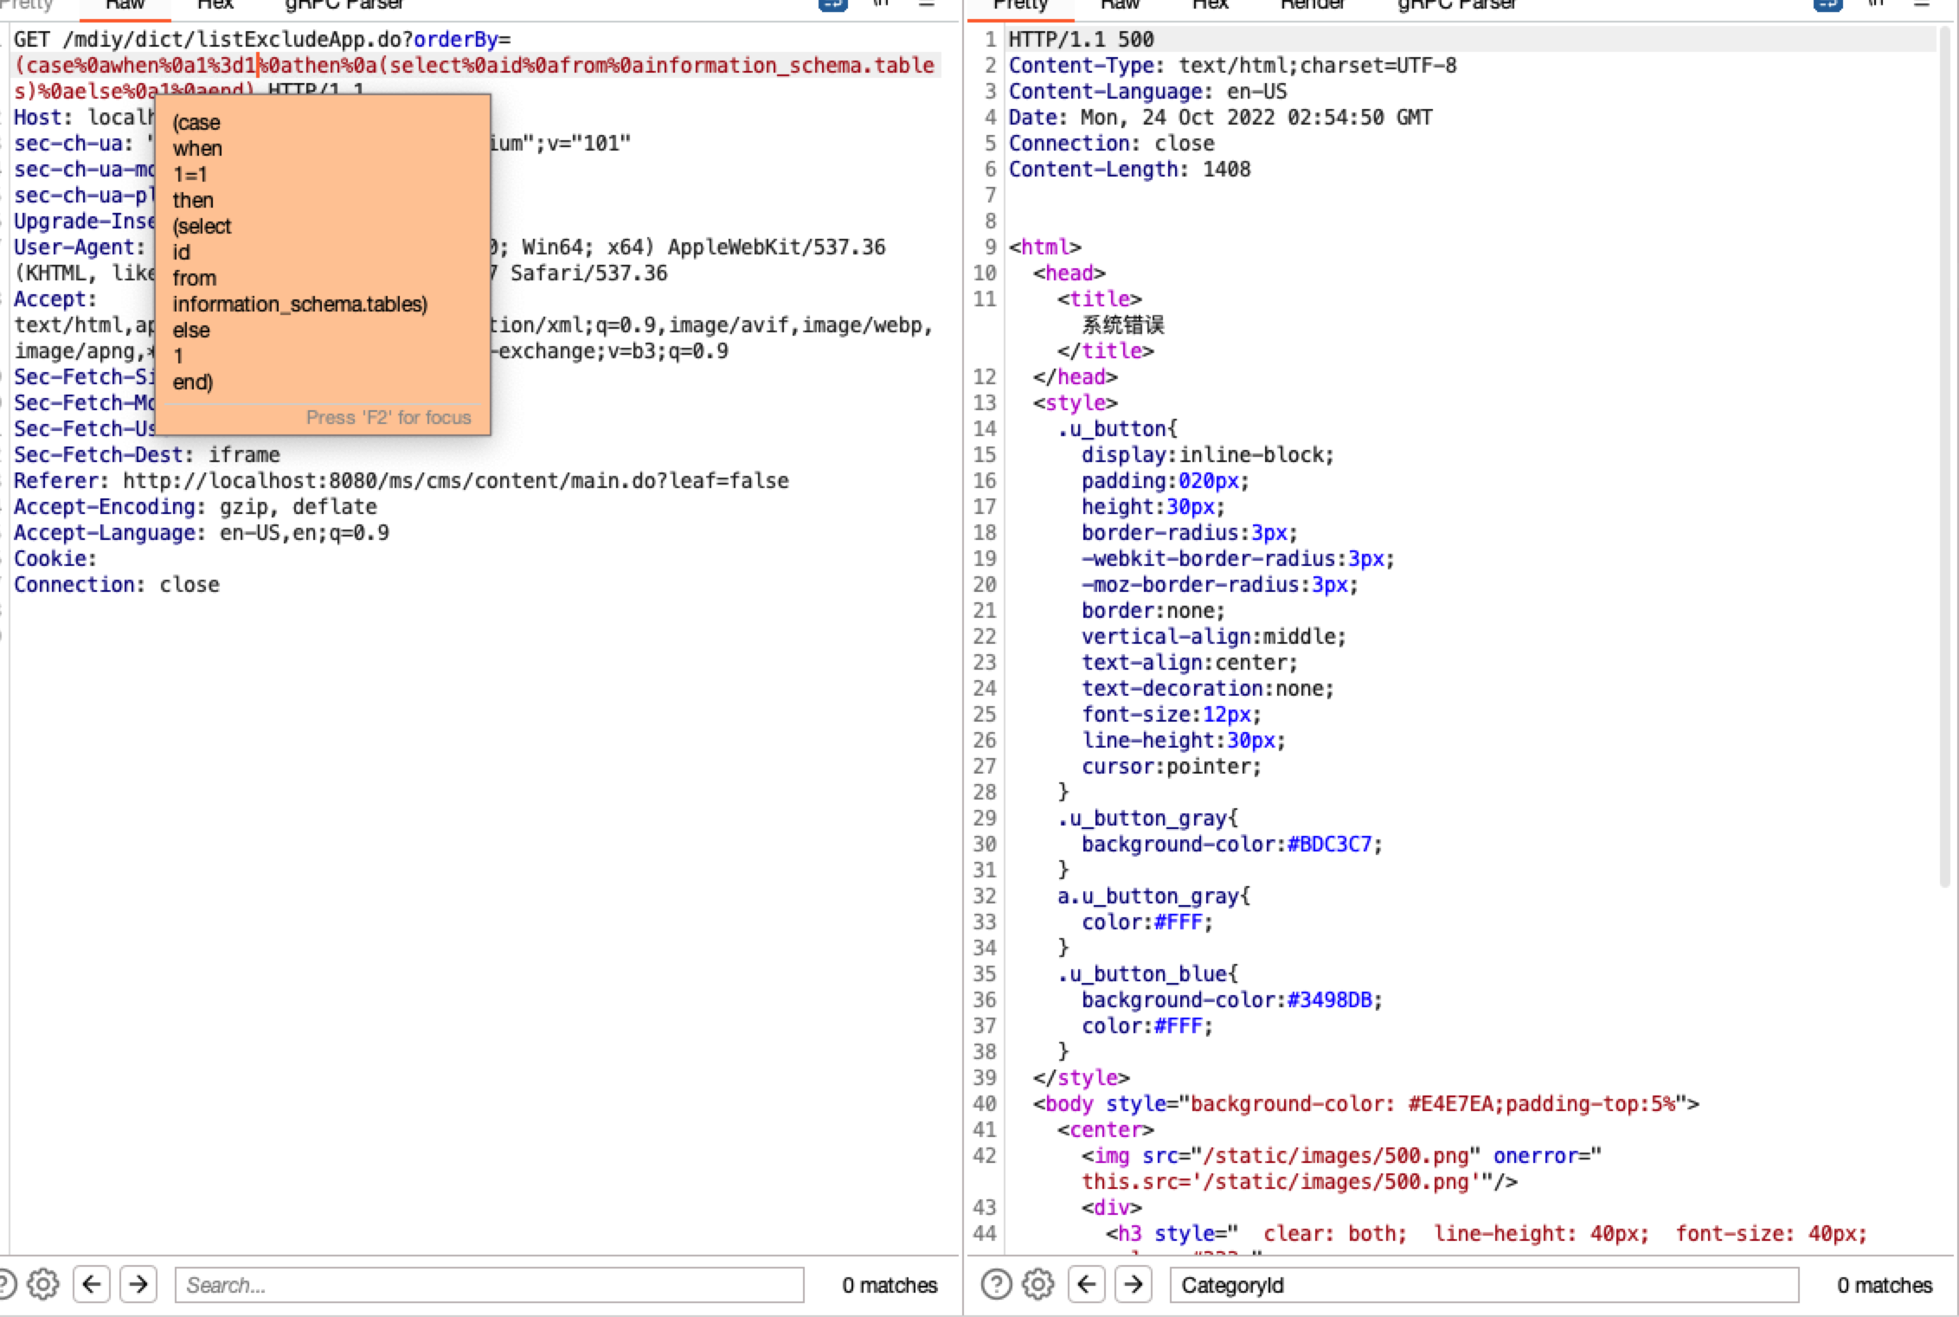Open the search settings gear below the request panel

(42, 1284)
